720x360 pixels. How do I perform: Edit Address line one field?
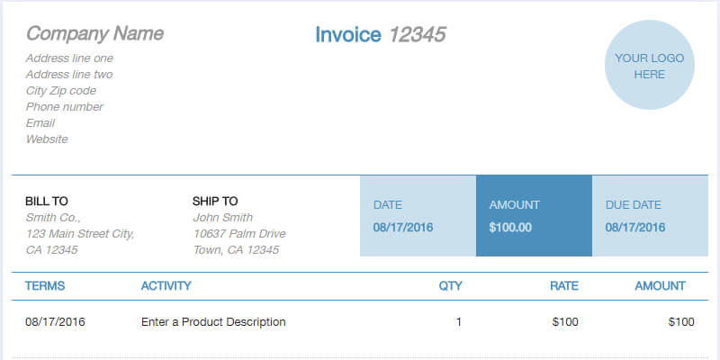(x=69, y=58)
